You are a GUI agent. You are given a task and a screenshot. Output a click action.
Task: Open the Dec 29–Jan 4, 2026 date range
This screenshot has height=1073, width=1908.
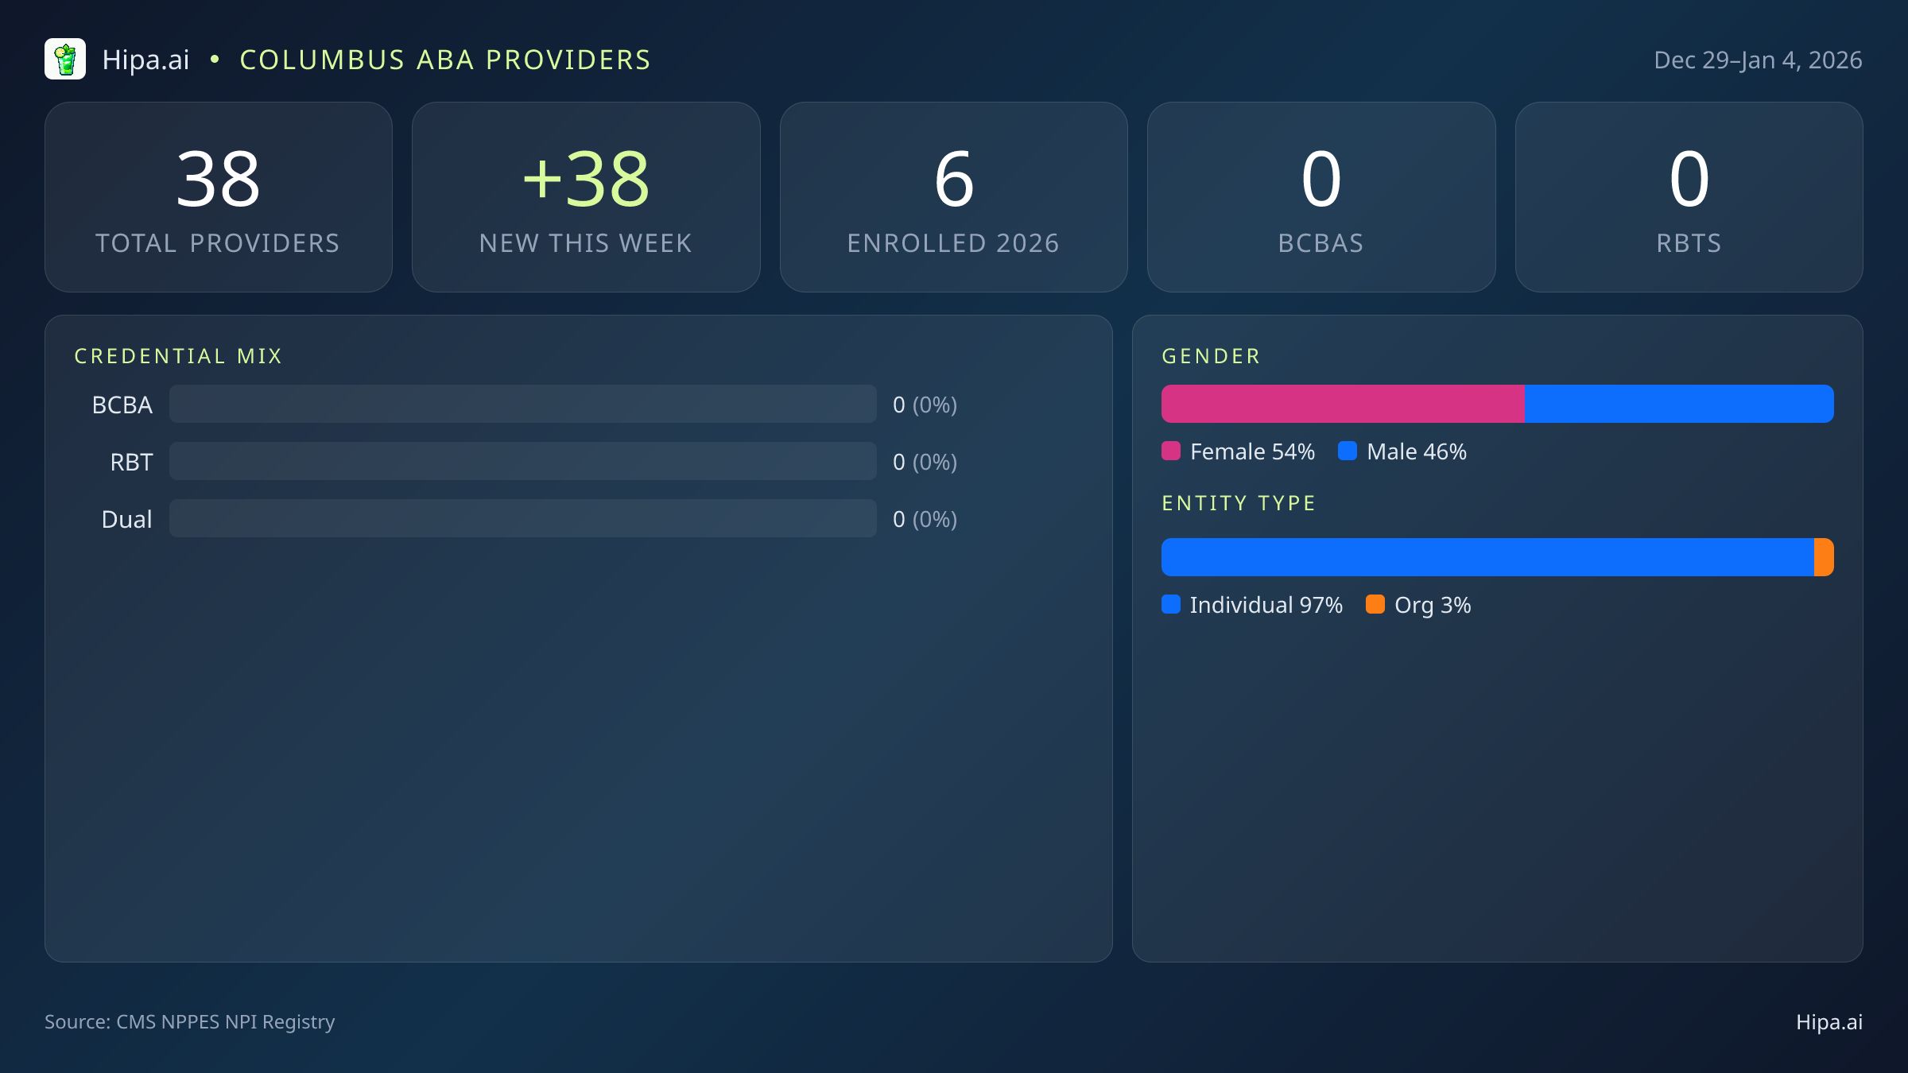point(1758,59)
